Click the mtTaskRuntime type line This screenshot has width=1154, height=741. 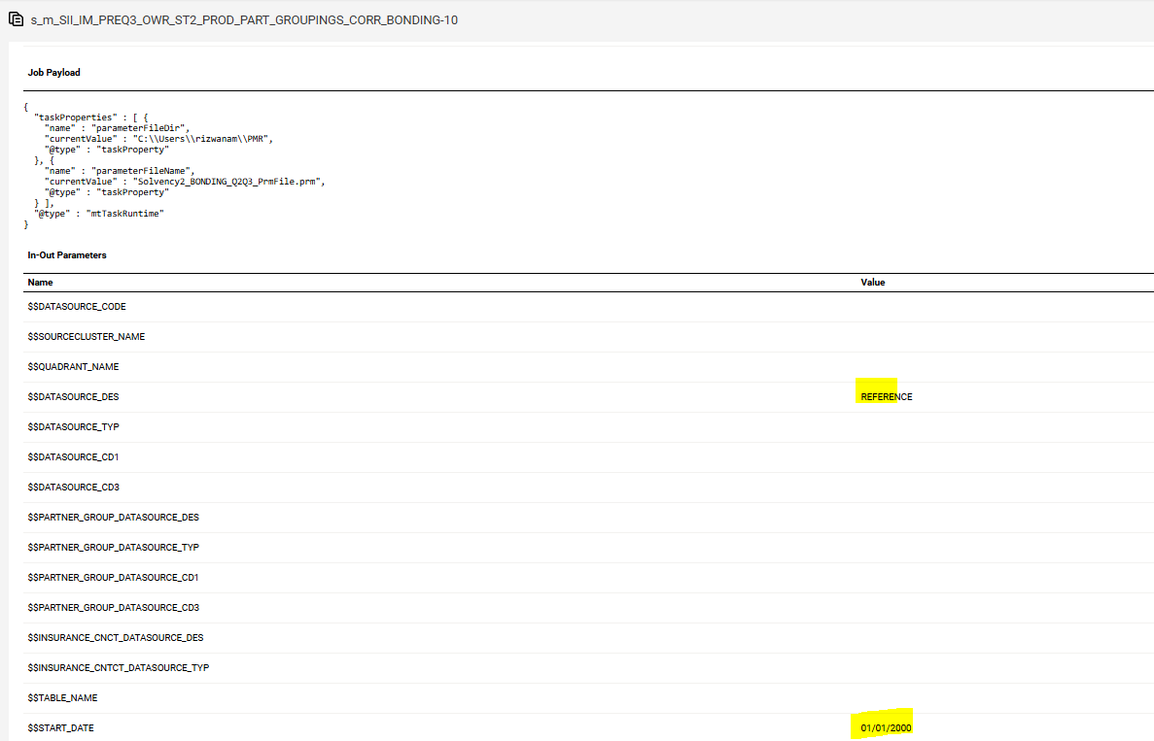(98, 214)
